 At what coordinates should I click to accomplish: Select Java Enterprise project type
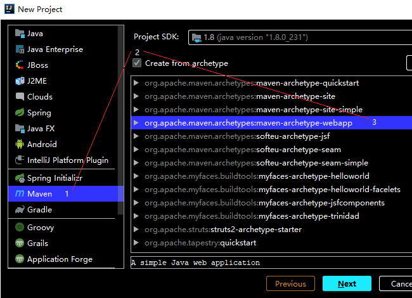(x=55, y=49)
